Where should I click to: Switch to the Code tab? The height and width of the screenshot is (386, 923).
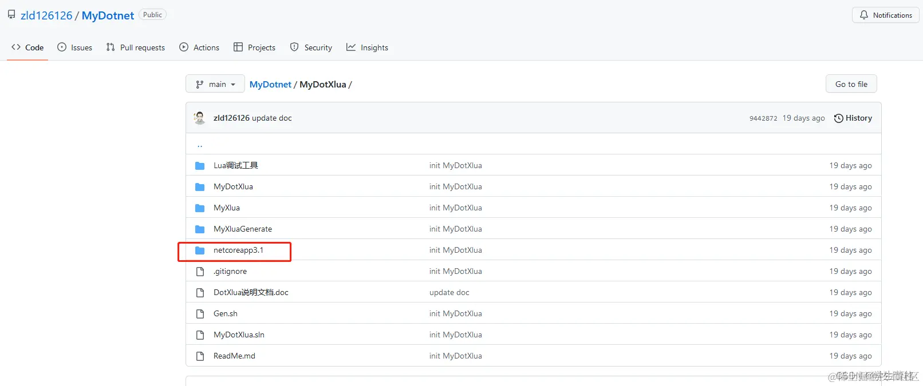27,47
